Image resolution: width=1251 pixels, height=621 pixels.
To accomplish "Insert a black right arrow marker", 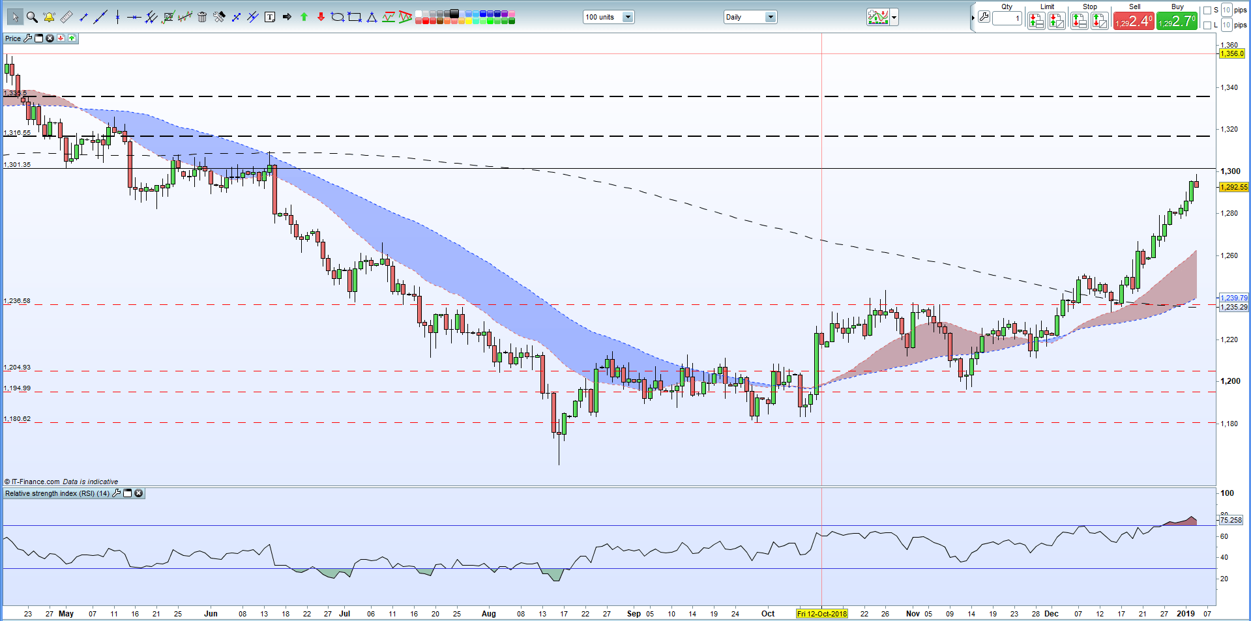I will pos(287,17).
